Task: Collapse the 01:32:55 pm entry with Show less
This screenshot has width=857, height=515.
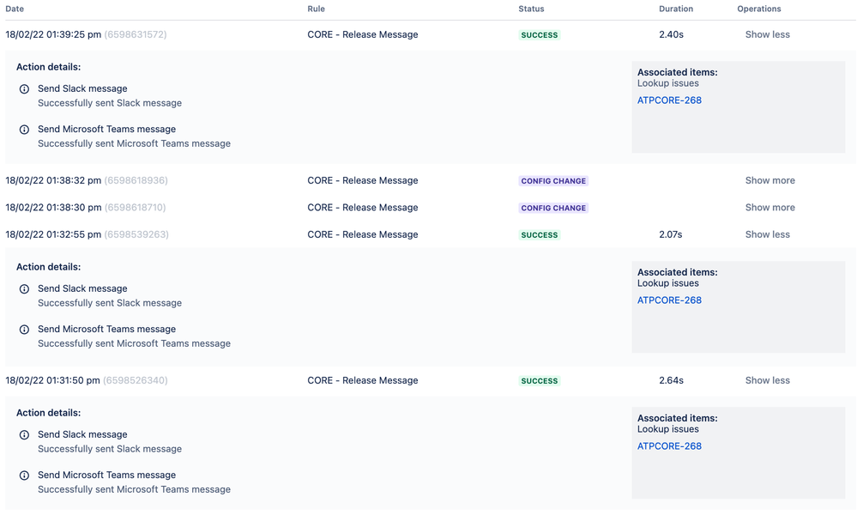Action: pos(767,235)
